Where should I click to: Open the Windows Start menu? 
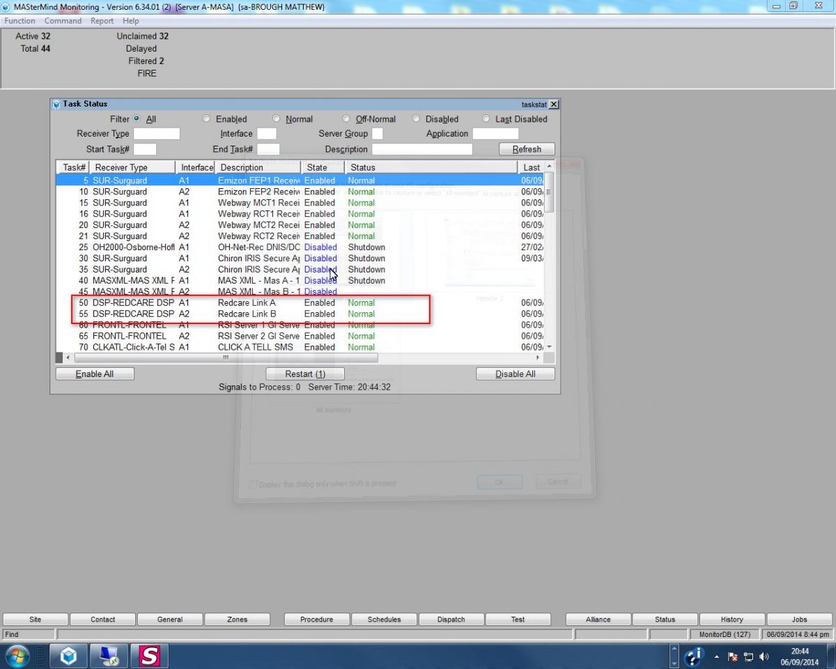(x=17, y=656)
